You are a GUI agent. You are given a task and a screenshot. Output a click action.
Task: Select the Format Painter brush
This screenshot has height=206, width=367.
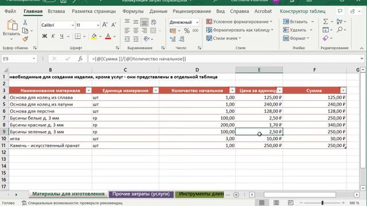pyautogui.click(x=25, y=39)
